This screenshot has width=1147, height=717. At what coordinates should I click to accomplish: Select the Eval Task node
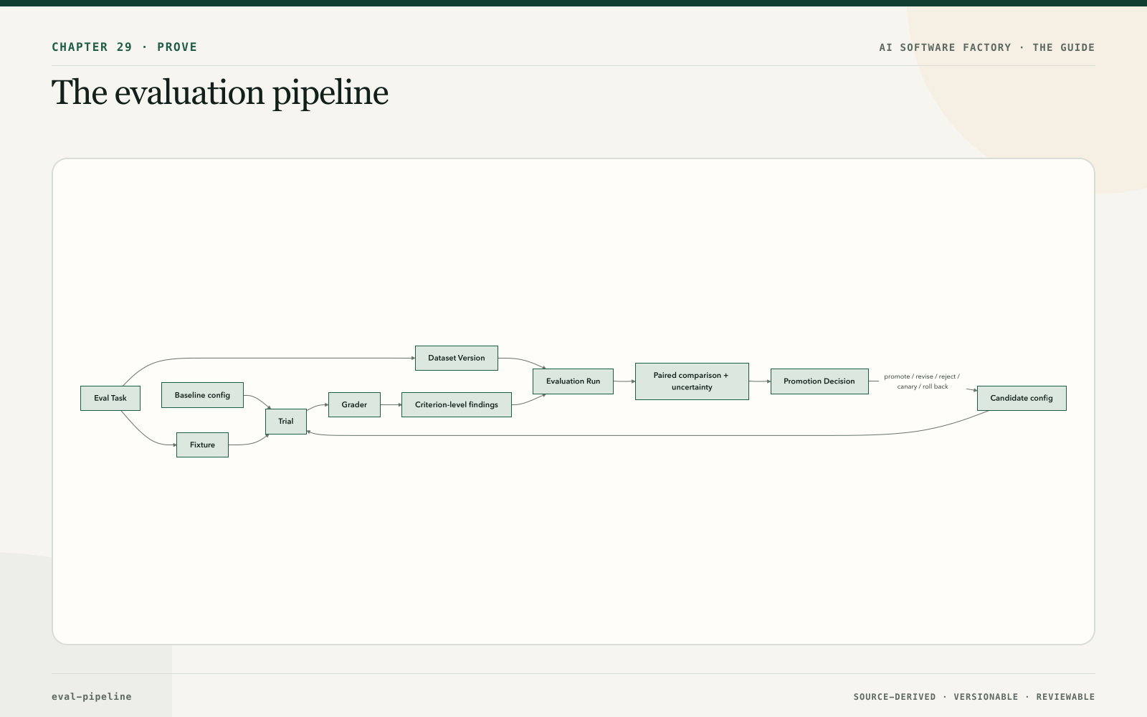coord(110,398)
